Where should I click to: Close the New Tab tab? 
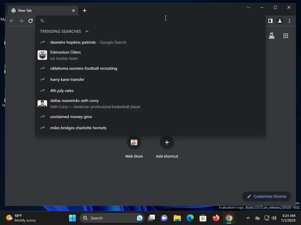(x=73, y=11)
